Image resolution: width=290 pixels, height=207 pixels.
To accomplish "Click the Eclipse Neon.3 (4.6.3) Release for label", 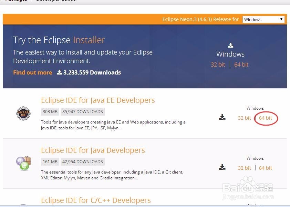I will click(x=201, y=19).
